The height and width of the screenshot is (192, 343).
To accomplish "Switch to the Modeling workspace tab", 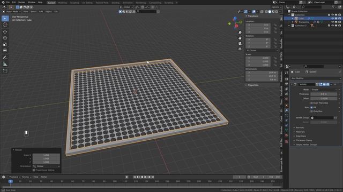I will click(x=62, y=3).
